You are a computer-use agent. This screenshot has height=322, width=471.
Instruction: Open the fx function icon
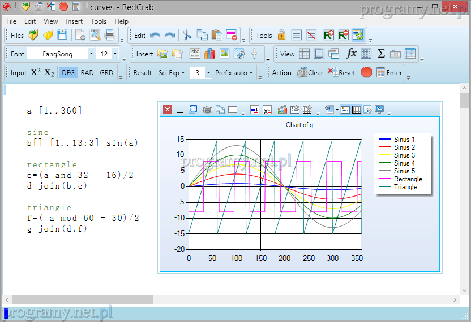(x=352, y=54)
